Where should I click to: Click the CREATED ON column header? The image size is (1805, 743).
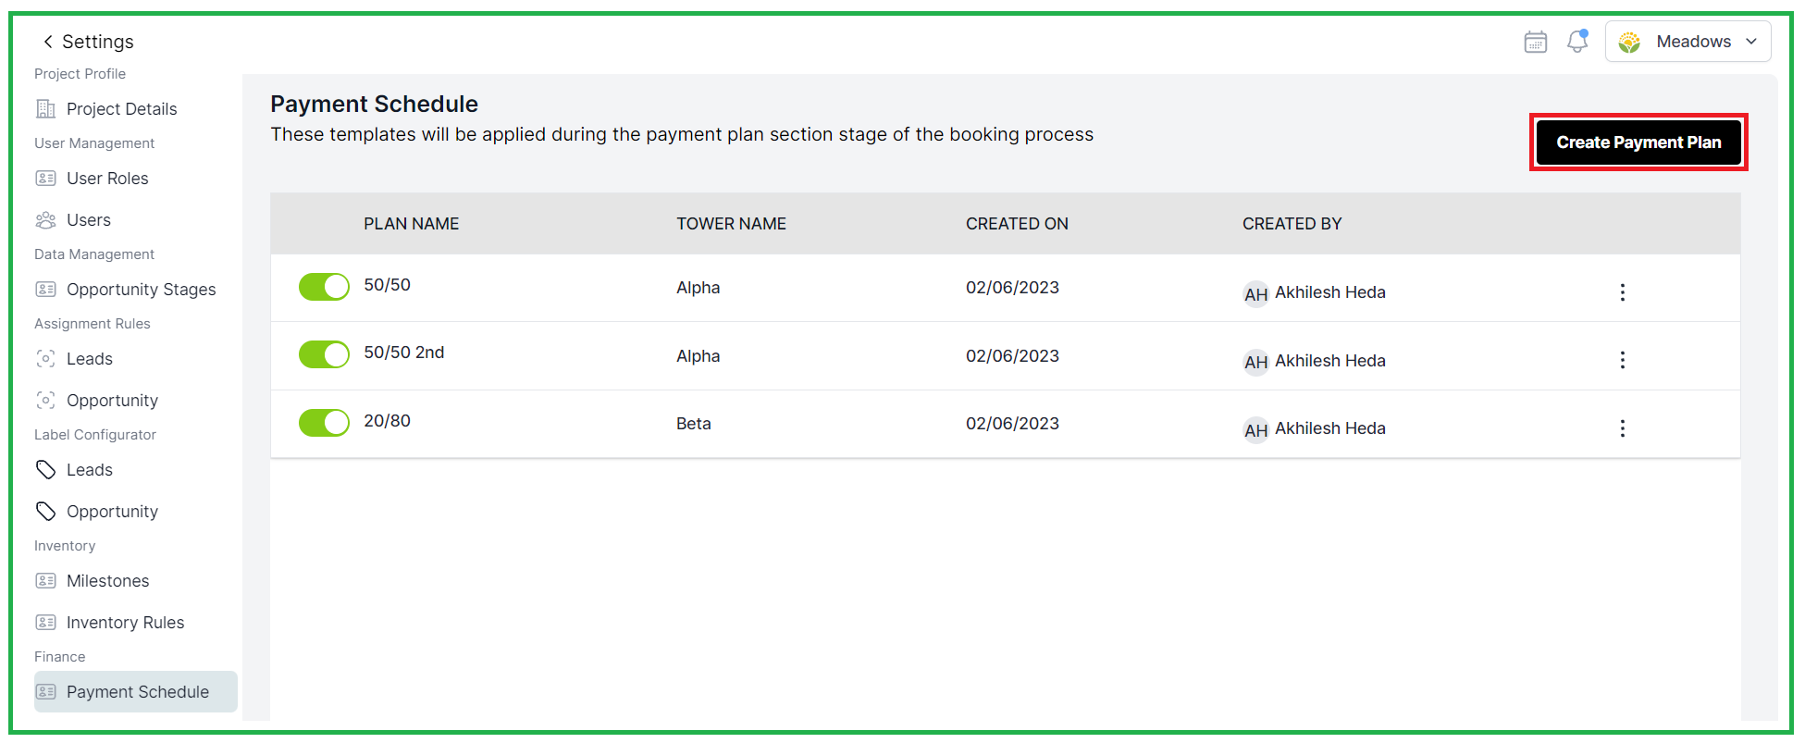pyautogui.click(x=1017, y=224)
